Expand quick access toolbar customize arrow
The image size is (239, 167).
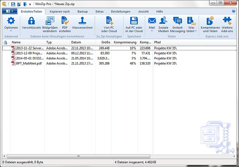click(30, 4)
